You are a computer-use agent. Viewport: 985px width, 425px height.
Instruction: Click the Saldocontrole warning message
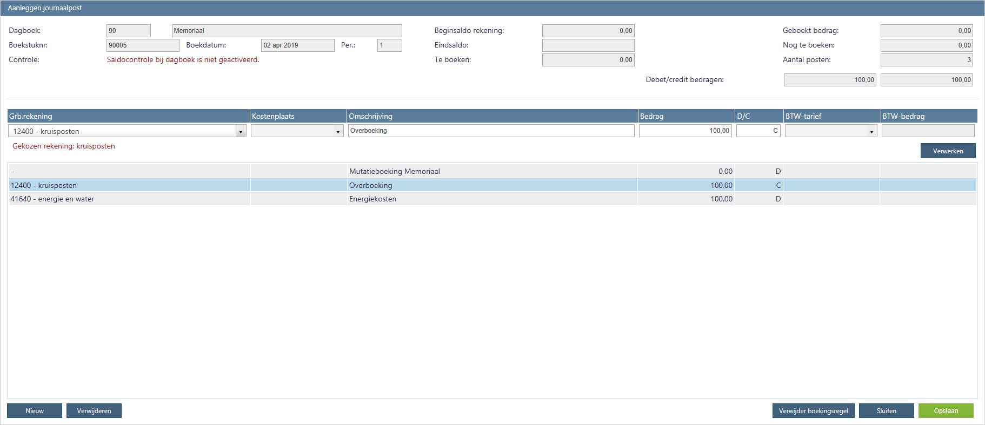click(x=183, y=60)
